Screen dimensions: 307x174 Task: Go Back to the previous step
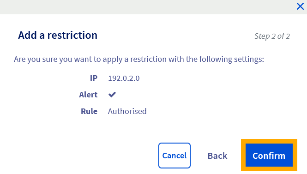[217, 156]
